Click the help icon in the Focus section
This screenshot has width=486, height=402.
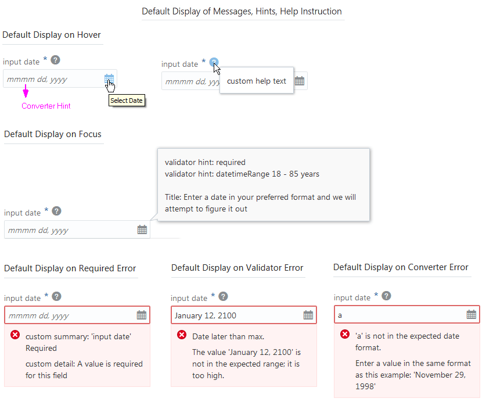[x=56, y=210]
